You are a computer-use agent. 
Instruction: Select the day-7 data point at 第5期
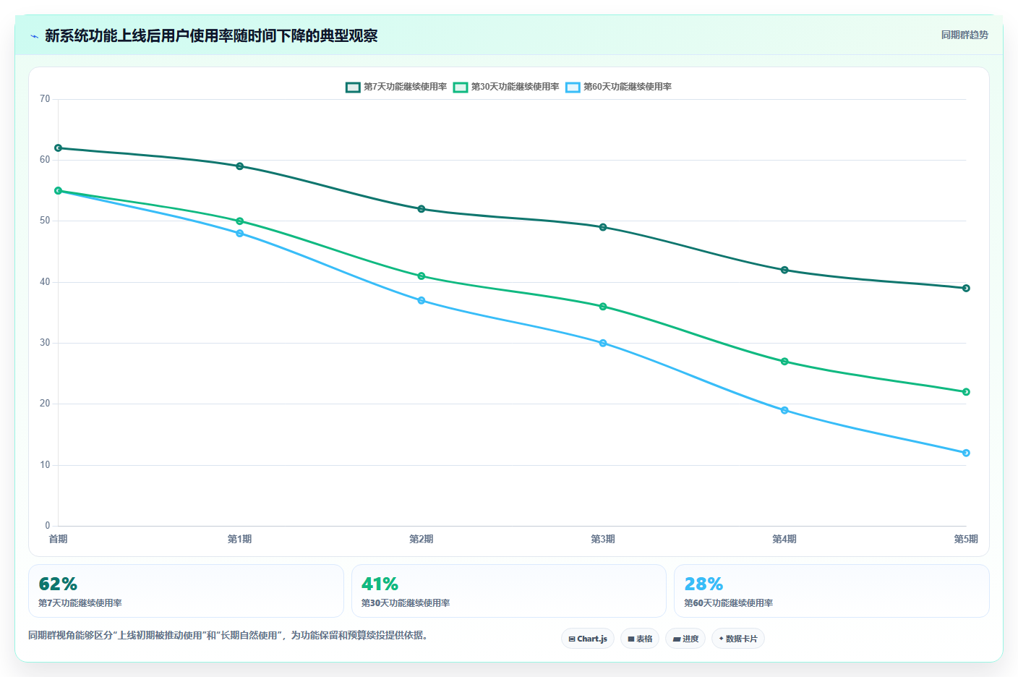pos(966,288)
